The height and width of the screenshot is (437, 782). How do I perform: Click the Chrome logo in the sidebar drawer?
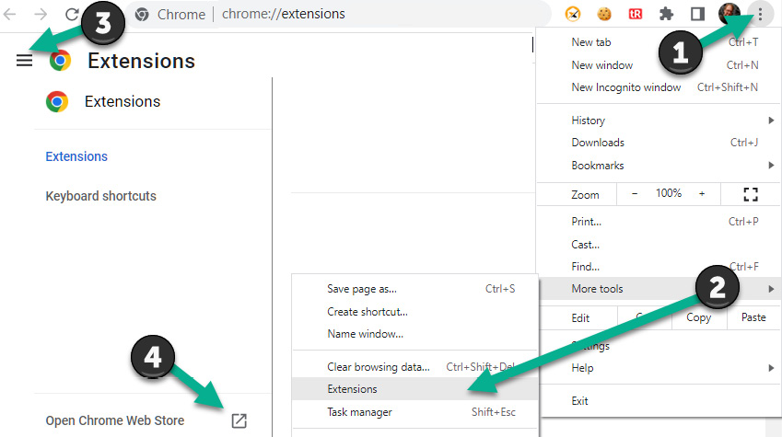(x=57, y=101)
